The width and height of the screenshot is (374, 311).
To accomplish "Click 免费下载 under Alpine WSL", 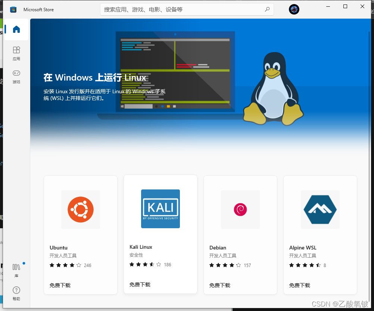I will pyautogui.click(x=300, y=285).
